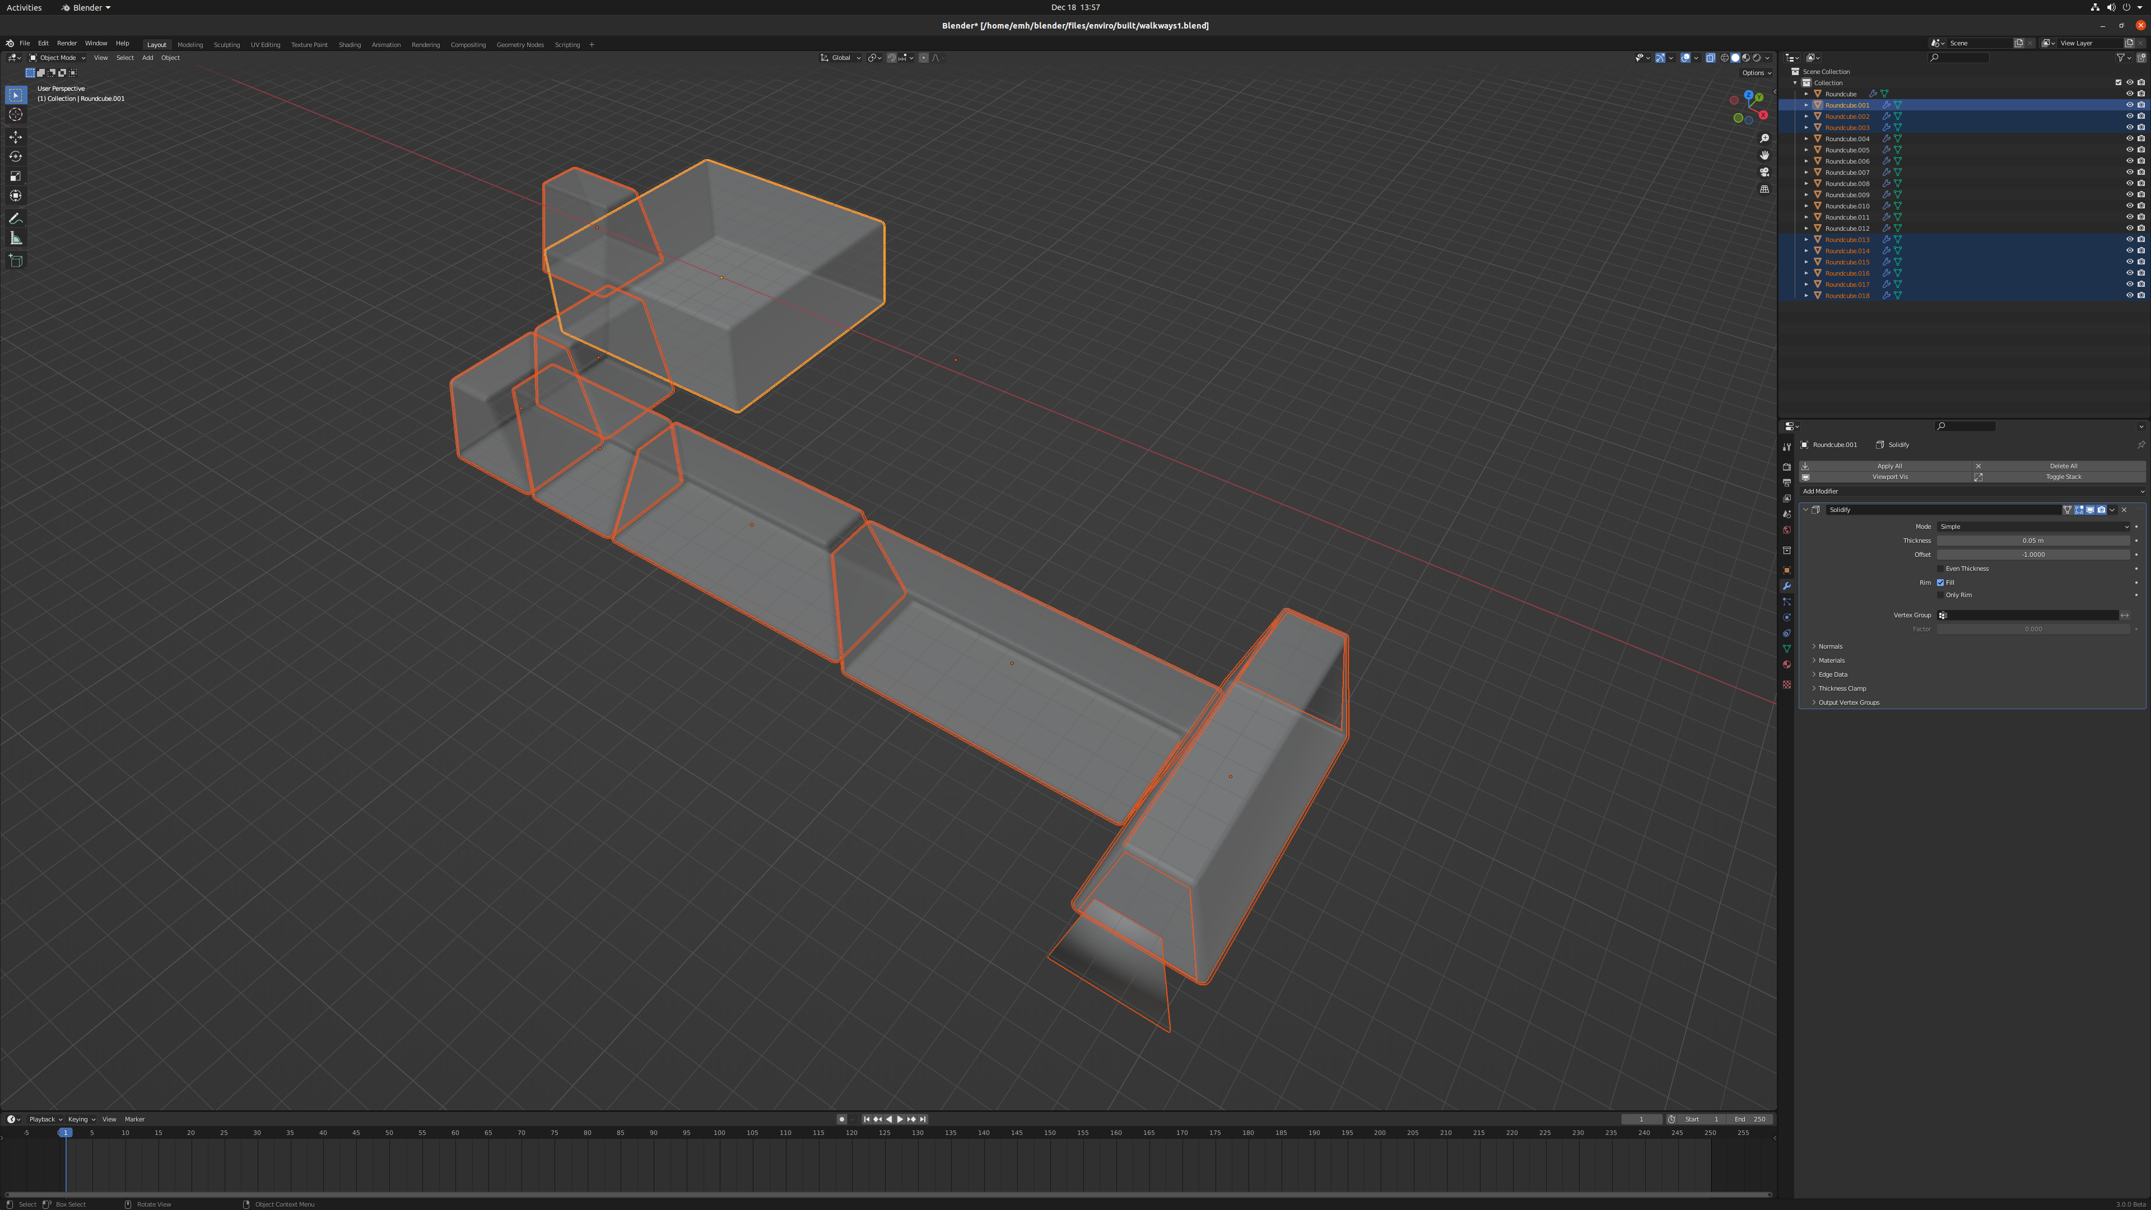Select subtract selection mode icon in header
Screen dimensions: 2151x1210
(52, 73)
